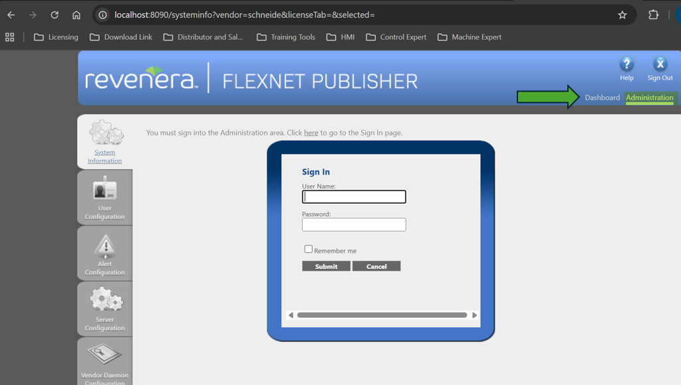This screenshot has height=385, width=681.
Task: Open the Training Tools bookmark folder
Action: tap(286, 37)
